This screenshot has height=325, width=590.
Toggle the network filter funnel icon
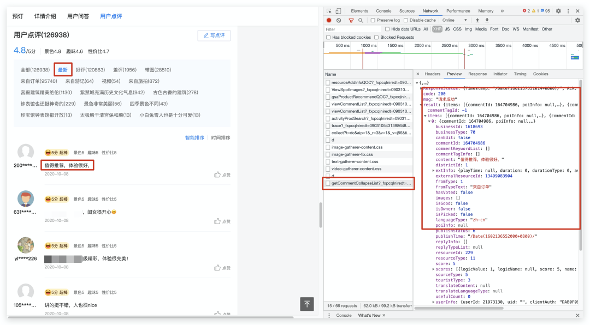350,20
